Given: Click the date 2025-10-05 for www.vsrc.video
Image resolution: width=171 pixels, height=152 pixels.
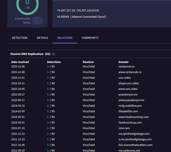Looking at the screenshot, I should tap(18, 89).
